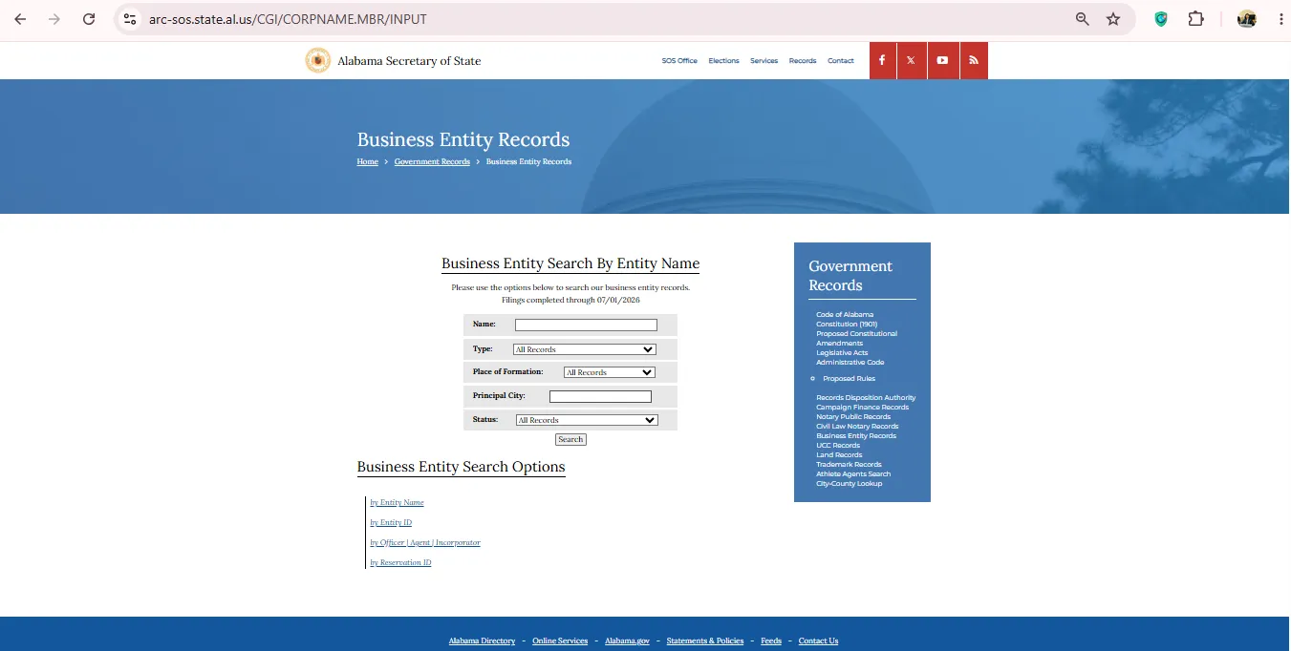Open the X (Twitter) social icon
This screenshot has width=1291, height=651.
(912, 60)
